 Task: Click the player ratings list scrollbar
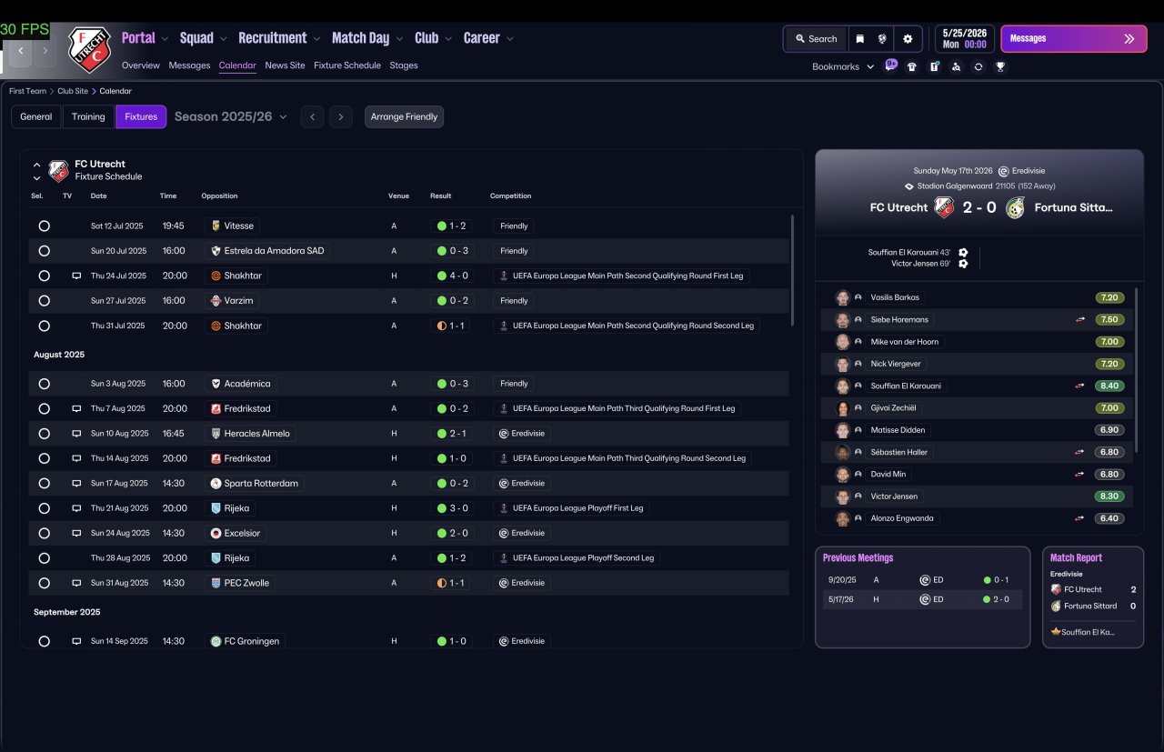[1137, 369]
